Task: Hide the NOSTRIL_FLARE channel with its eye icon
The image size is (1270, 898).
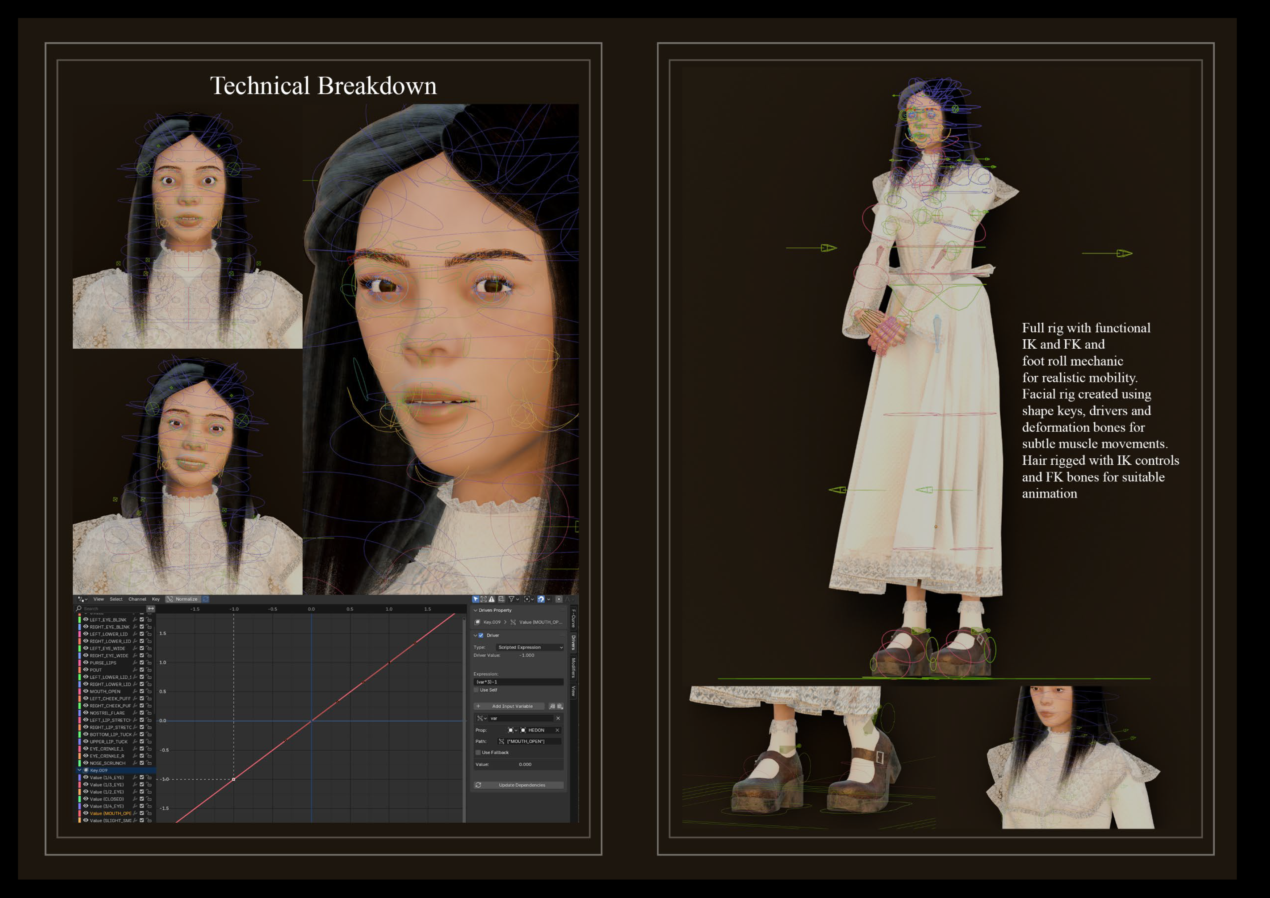Action: [x=86, y=713]
